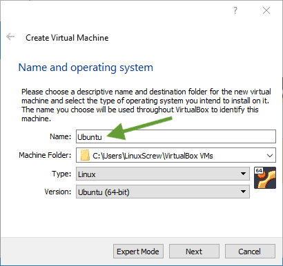Expand the Machine Folder chevron
283x266 pixels.
270,156
